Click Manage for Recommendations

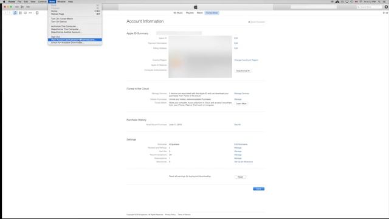click(238, 155)
